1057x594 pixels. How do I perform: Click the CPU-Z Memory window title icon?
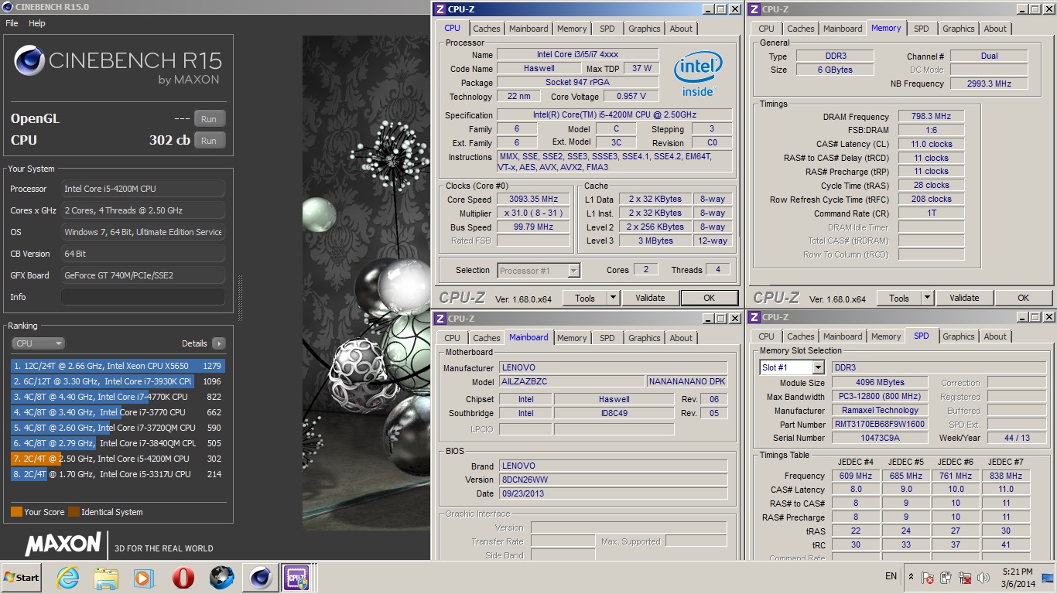[x=754, y=9]
